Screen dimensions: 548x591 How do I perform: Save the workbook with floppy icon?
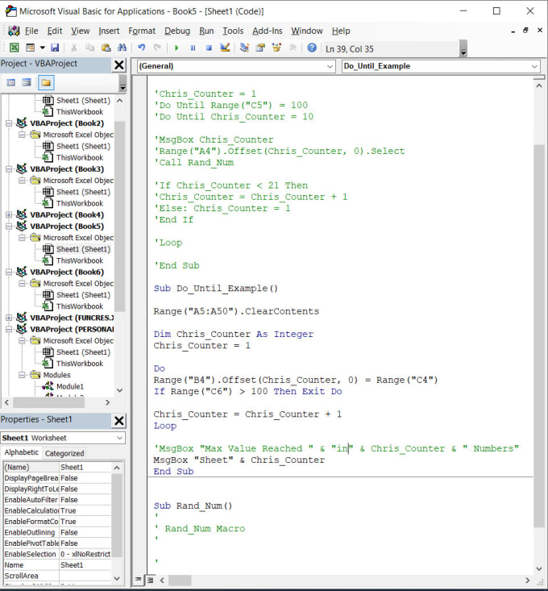tap(55, 48)
